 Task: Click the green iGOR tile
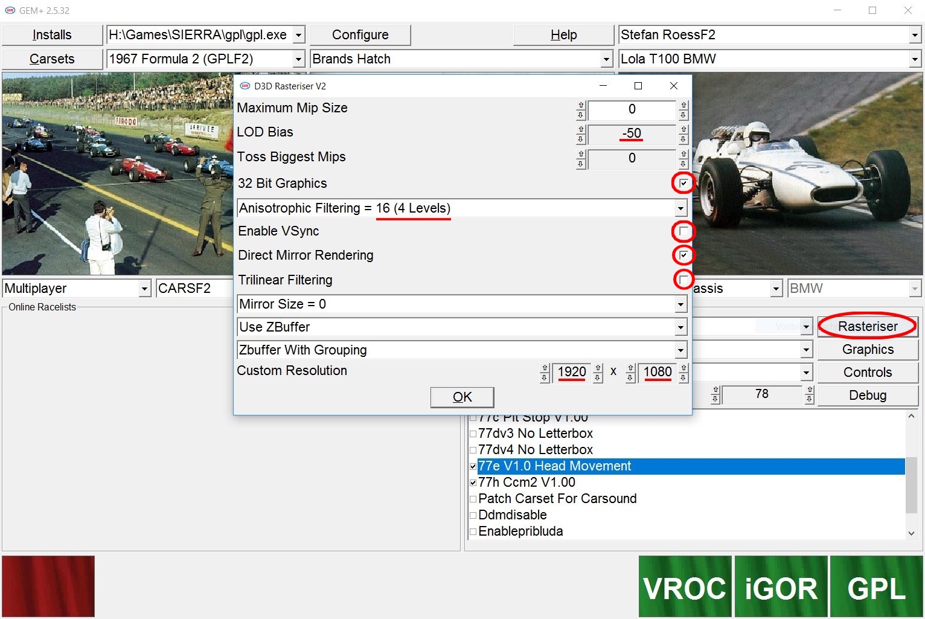(x=780, y=586)
